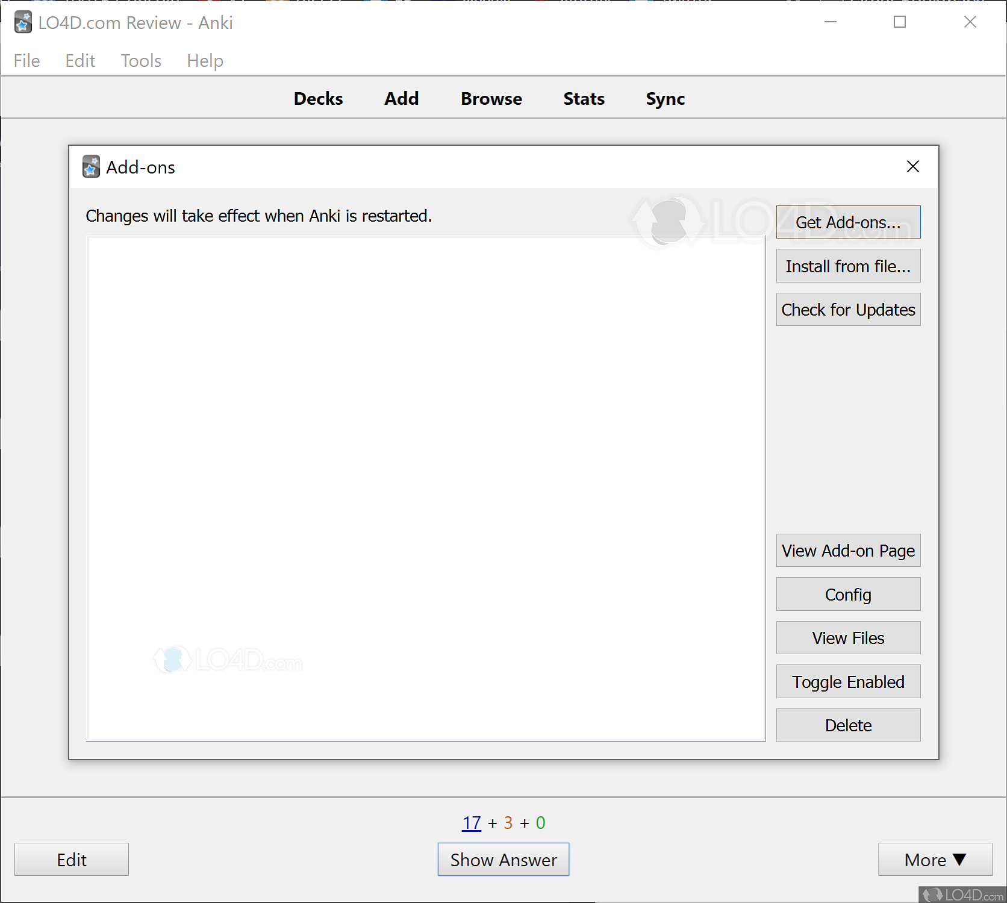View the Stats screen

click(583, 98)
